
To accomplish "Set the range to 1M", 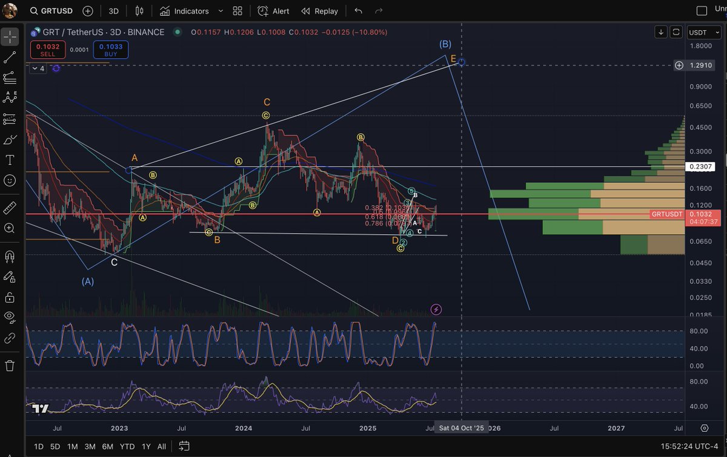I will (x=72, y=446).
